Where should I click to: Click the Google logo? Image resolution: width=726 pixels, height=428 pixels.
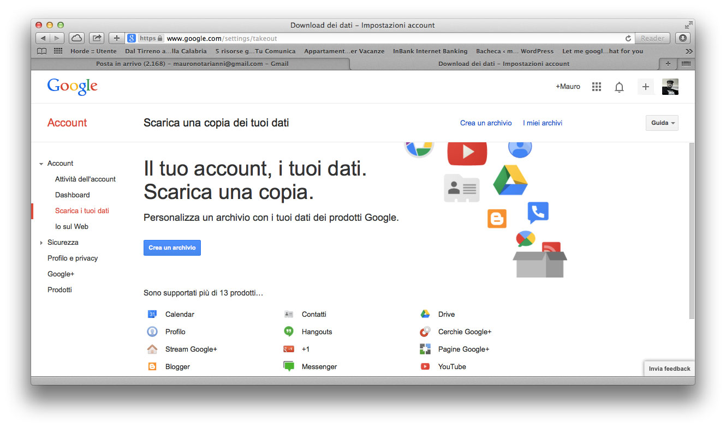click(73, 87)
